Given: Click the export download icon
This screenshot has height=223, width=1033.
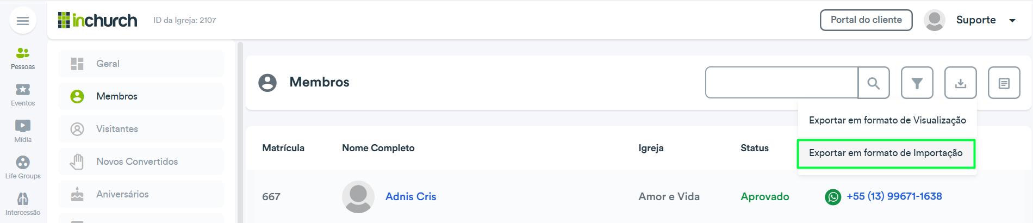Looking at the screenshot, I should [x=961, y=83].
